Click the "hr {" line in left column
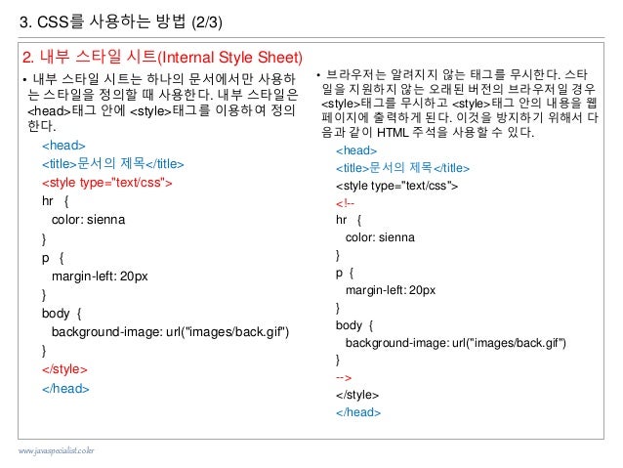Viewport: 623px width, 468px height. click(x=56, y=201)
